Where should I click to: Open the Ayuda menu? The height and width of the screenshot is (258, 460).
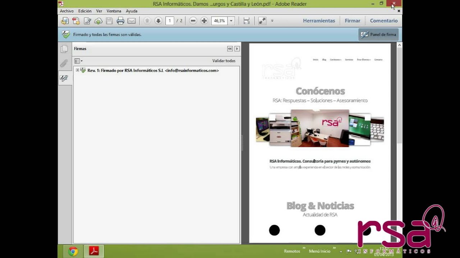click(x=132, y=11)
